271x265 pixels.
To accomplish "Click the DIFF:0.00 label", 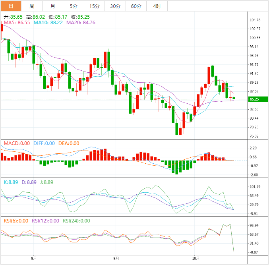I will (x=44, y=143).
